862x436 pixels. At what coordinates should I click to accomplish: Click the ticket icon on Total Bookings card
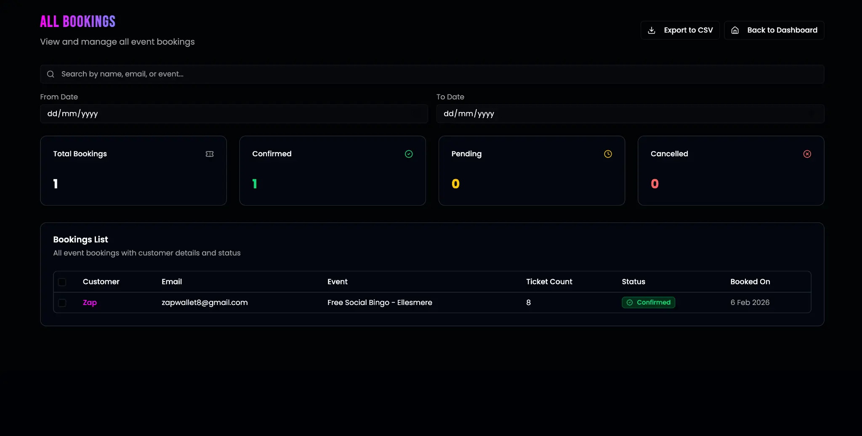209,154
